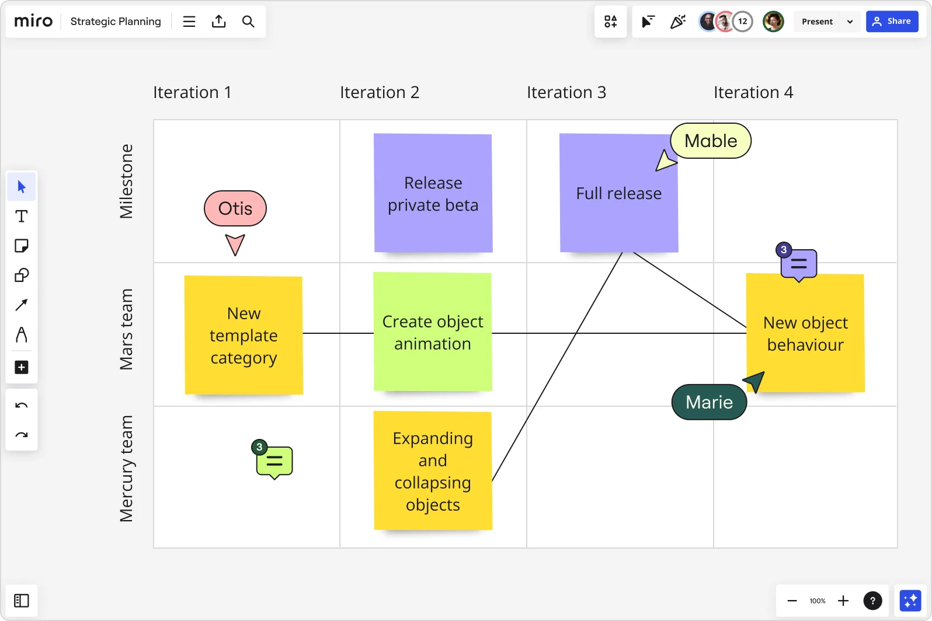Select the Text tool in left toolbar
This screenshot has width=932, height=621.
tap(22, 217)
